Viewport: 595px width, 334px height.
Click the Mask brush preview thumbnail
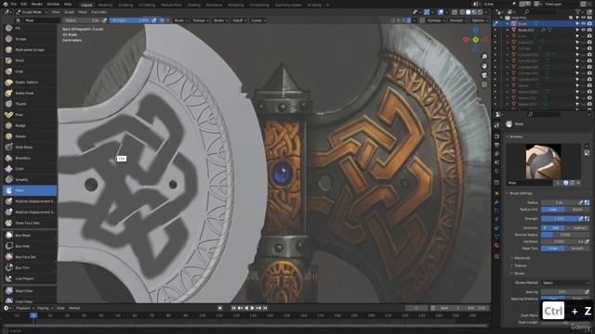[543, 161]
